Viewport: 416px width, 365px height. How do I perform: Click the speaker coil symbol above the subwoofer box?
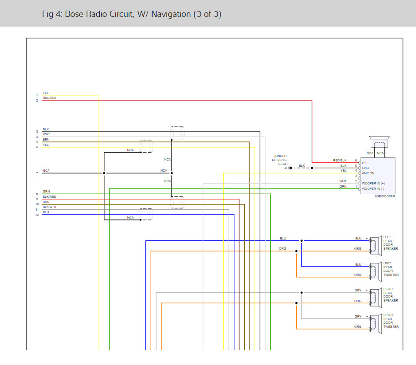coord(379,142)
